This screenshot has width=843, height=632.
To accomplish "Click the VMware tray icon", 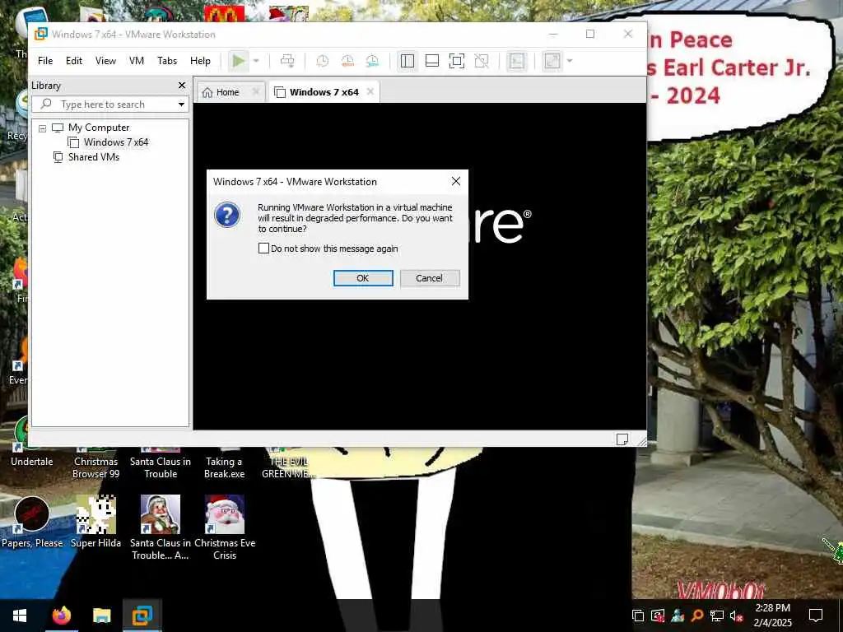I will tap(638, 616).
